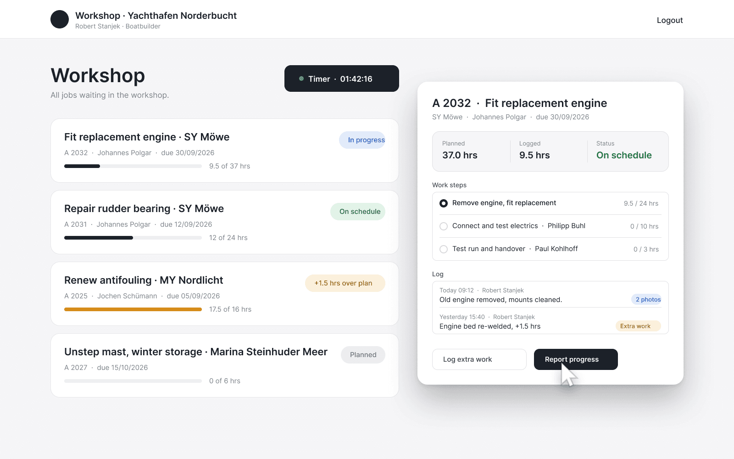Select Remove engine, fit replacement radio

[444, 203]
